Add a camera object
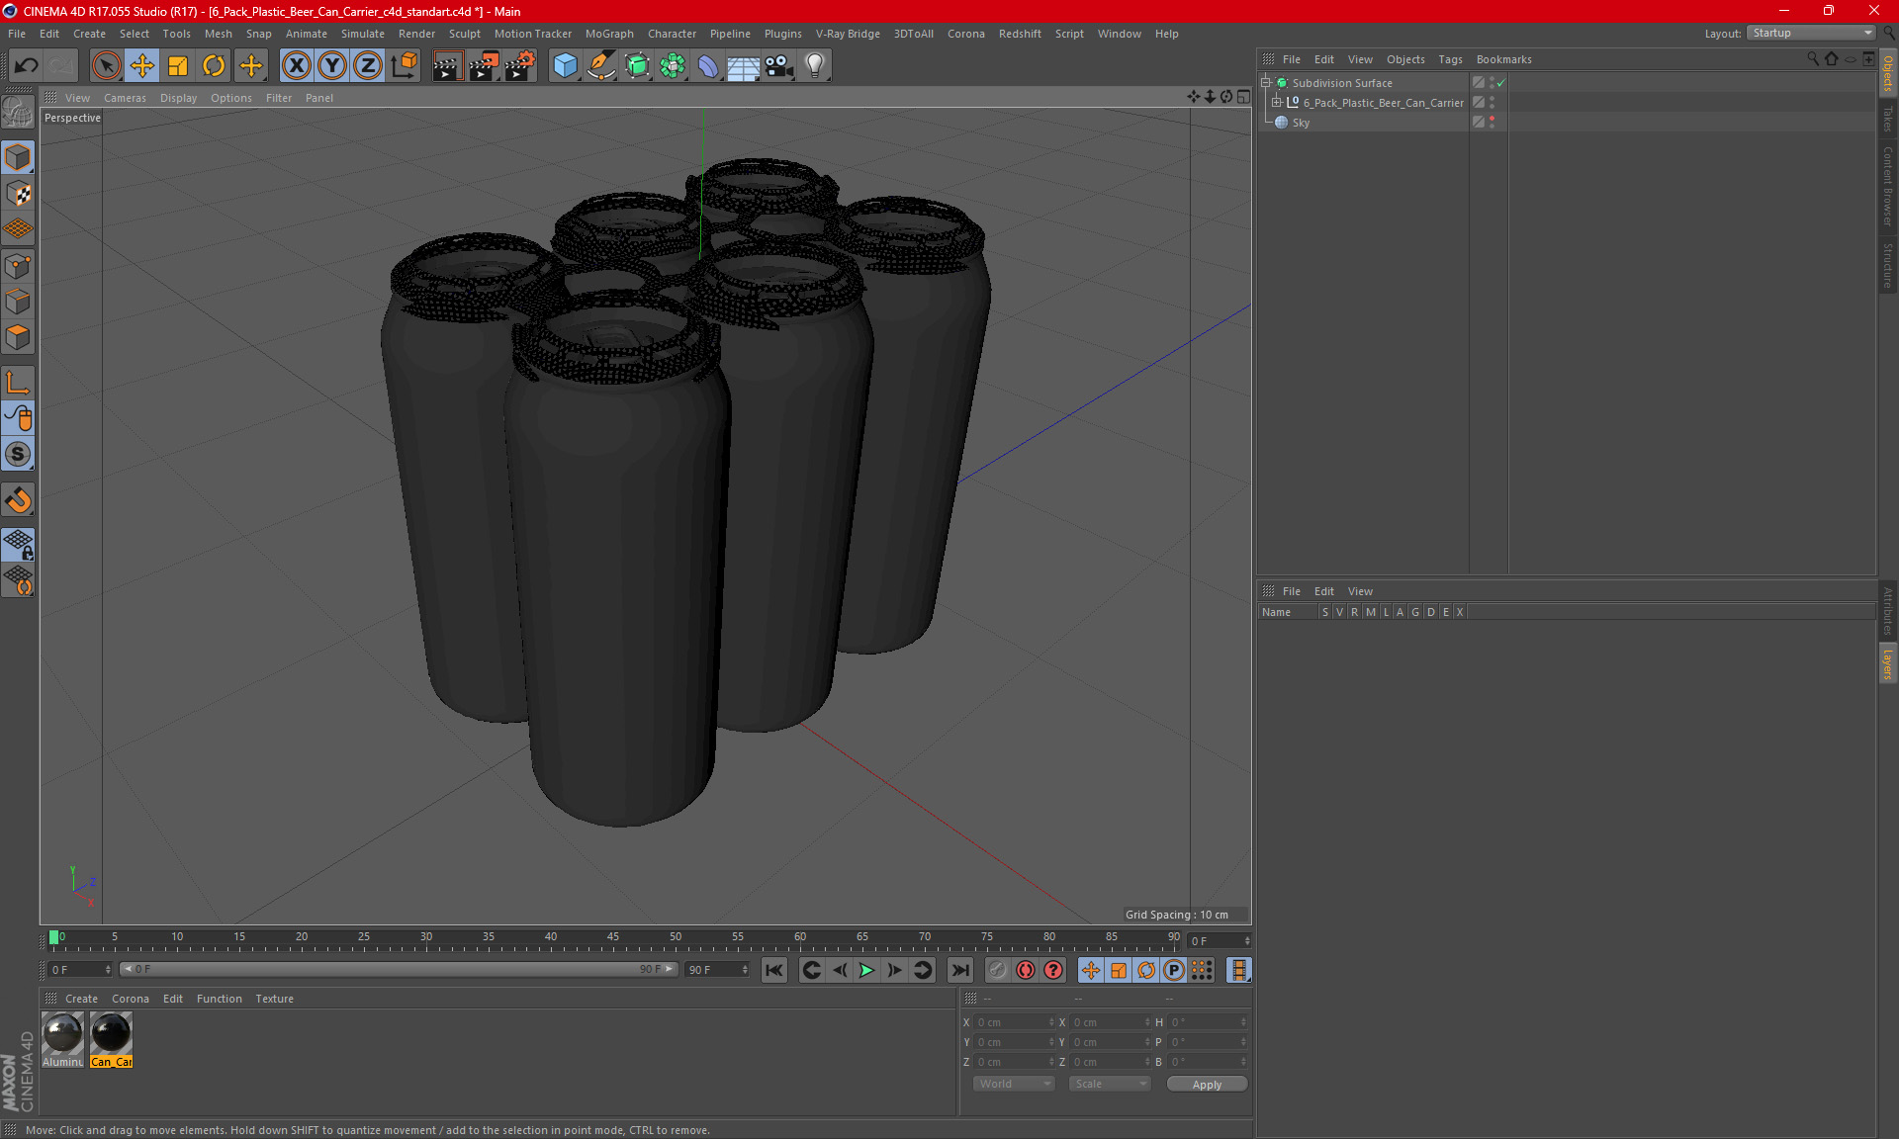Screen dimensions: 1899x1139 779,66
